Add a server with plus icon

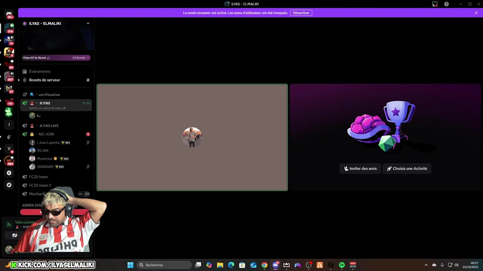(x=9, y=173)
